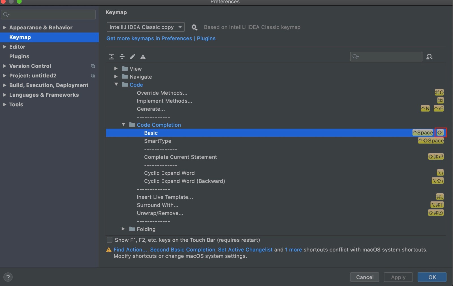Click the ⌘J shortcut badge for Insert Live Template
Image resolution: width=453 pixels, height=286 pixels.
tap(440, 197)
